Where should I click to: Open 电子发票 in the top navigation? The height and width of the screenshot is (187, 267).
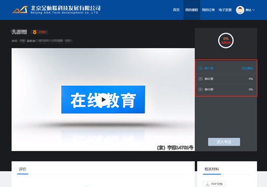pyautogui.click(x=225, y=10)
